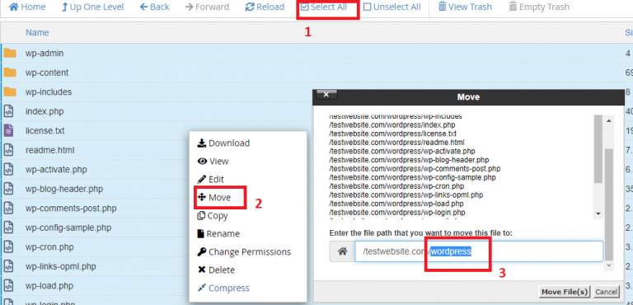Click the index.php file icon
633x305 pixels.
(8, 111)
